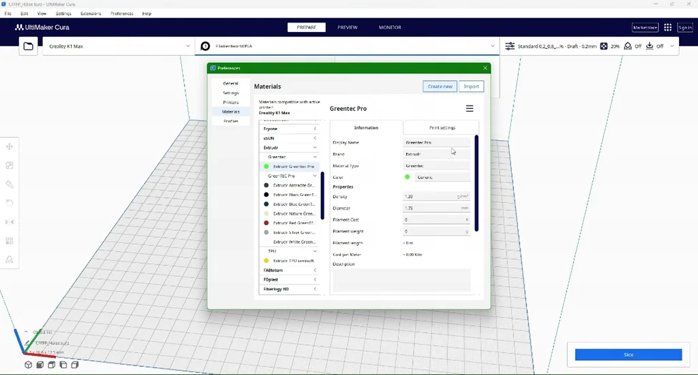Click the materials list scrollbar
This screenshot has height=375, width=698.
(x=322, y=195)
